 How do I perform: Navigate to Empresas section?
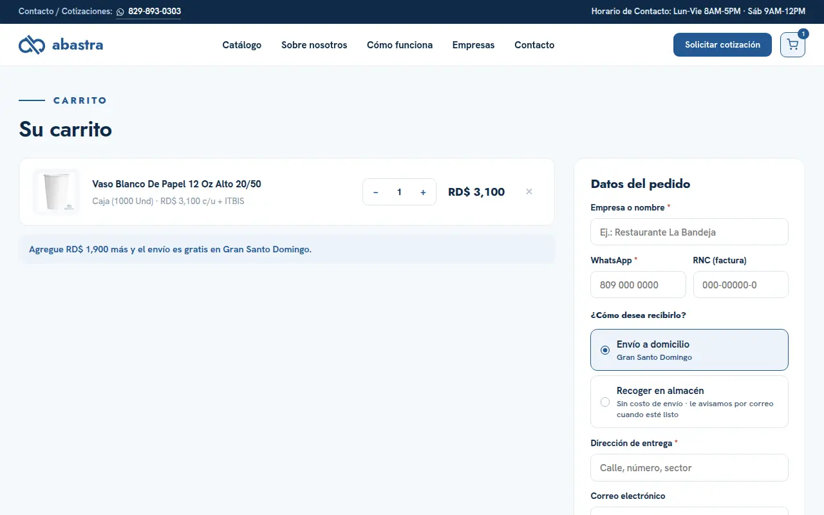point(474,45)
